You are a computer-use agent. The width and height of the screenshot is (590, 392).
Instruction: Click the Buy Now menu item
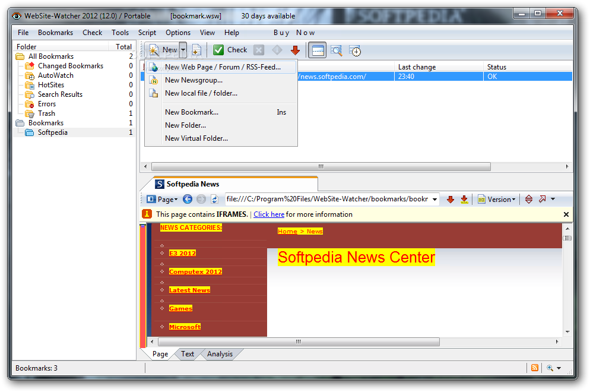pos(294,33)
